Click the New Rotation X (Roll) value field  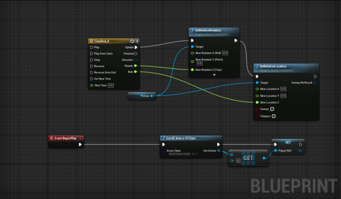225,53
